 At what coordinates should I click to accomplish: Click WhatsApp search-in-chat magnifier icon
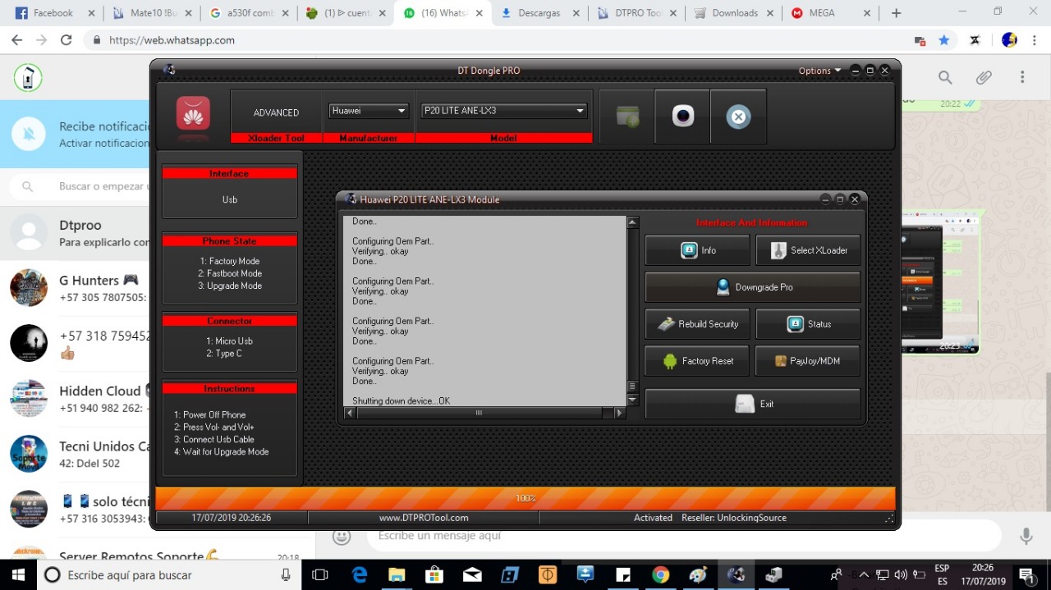[945, 77]
